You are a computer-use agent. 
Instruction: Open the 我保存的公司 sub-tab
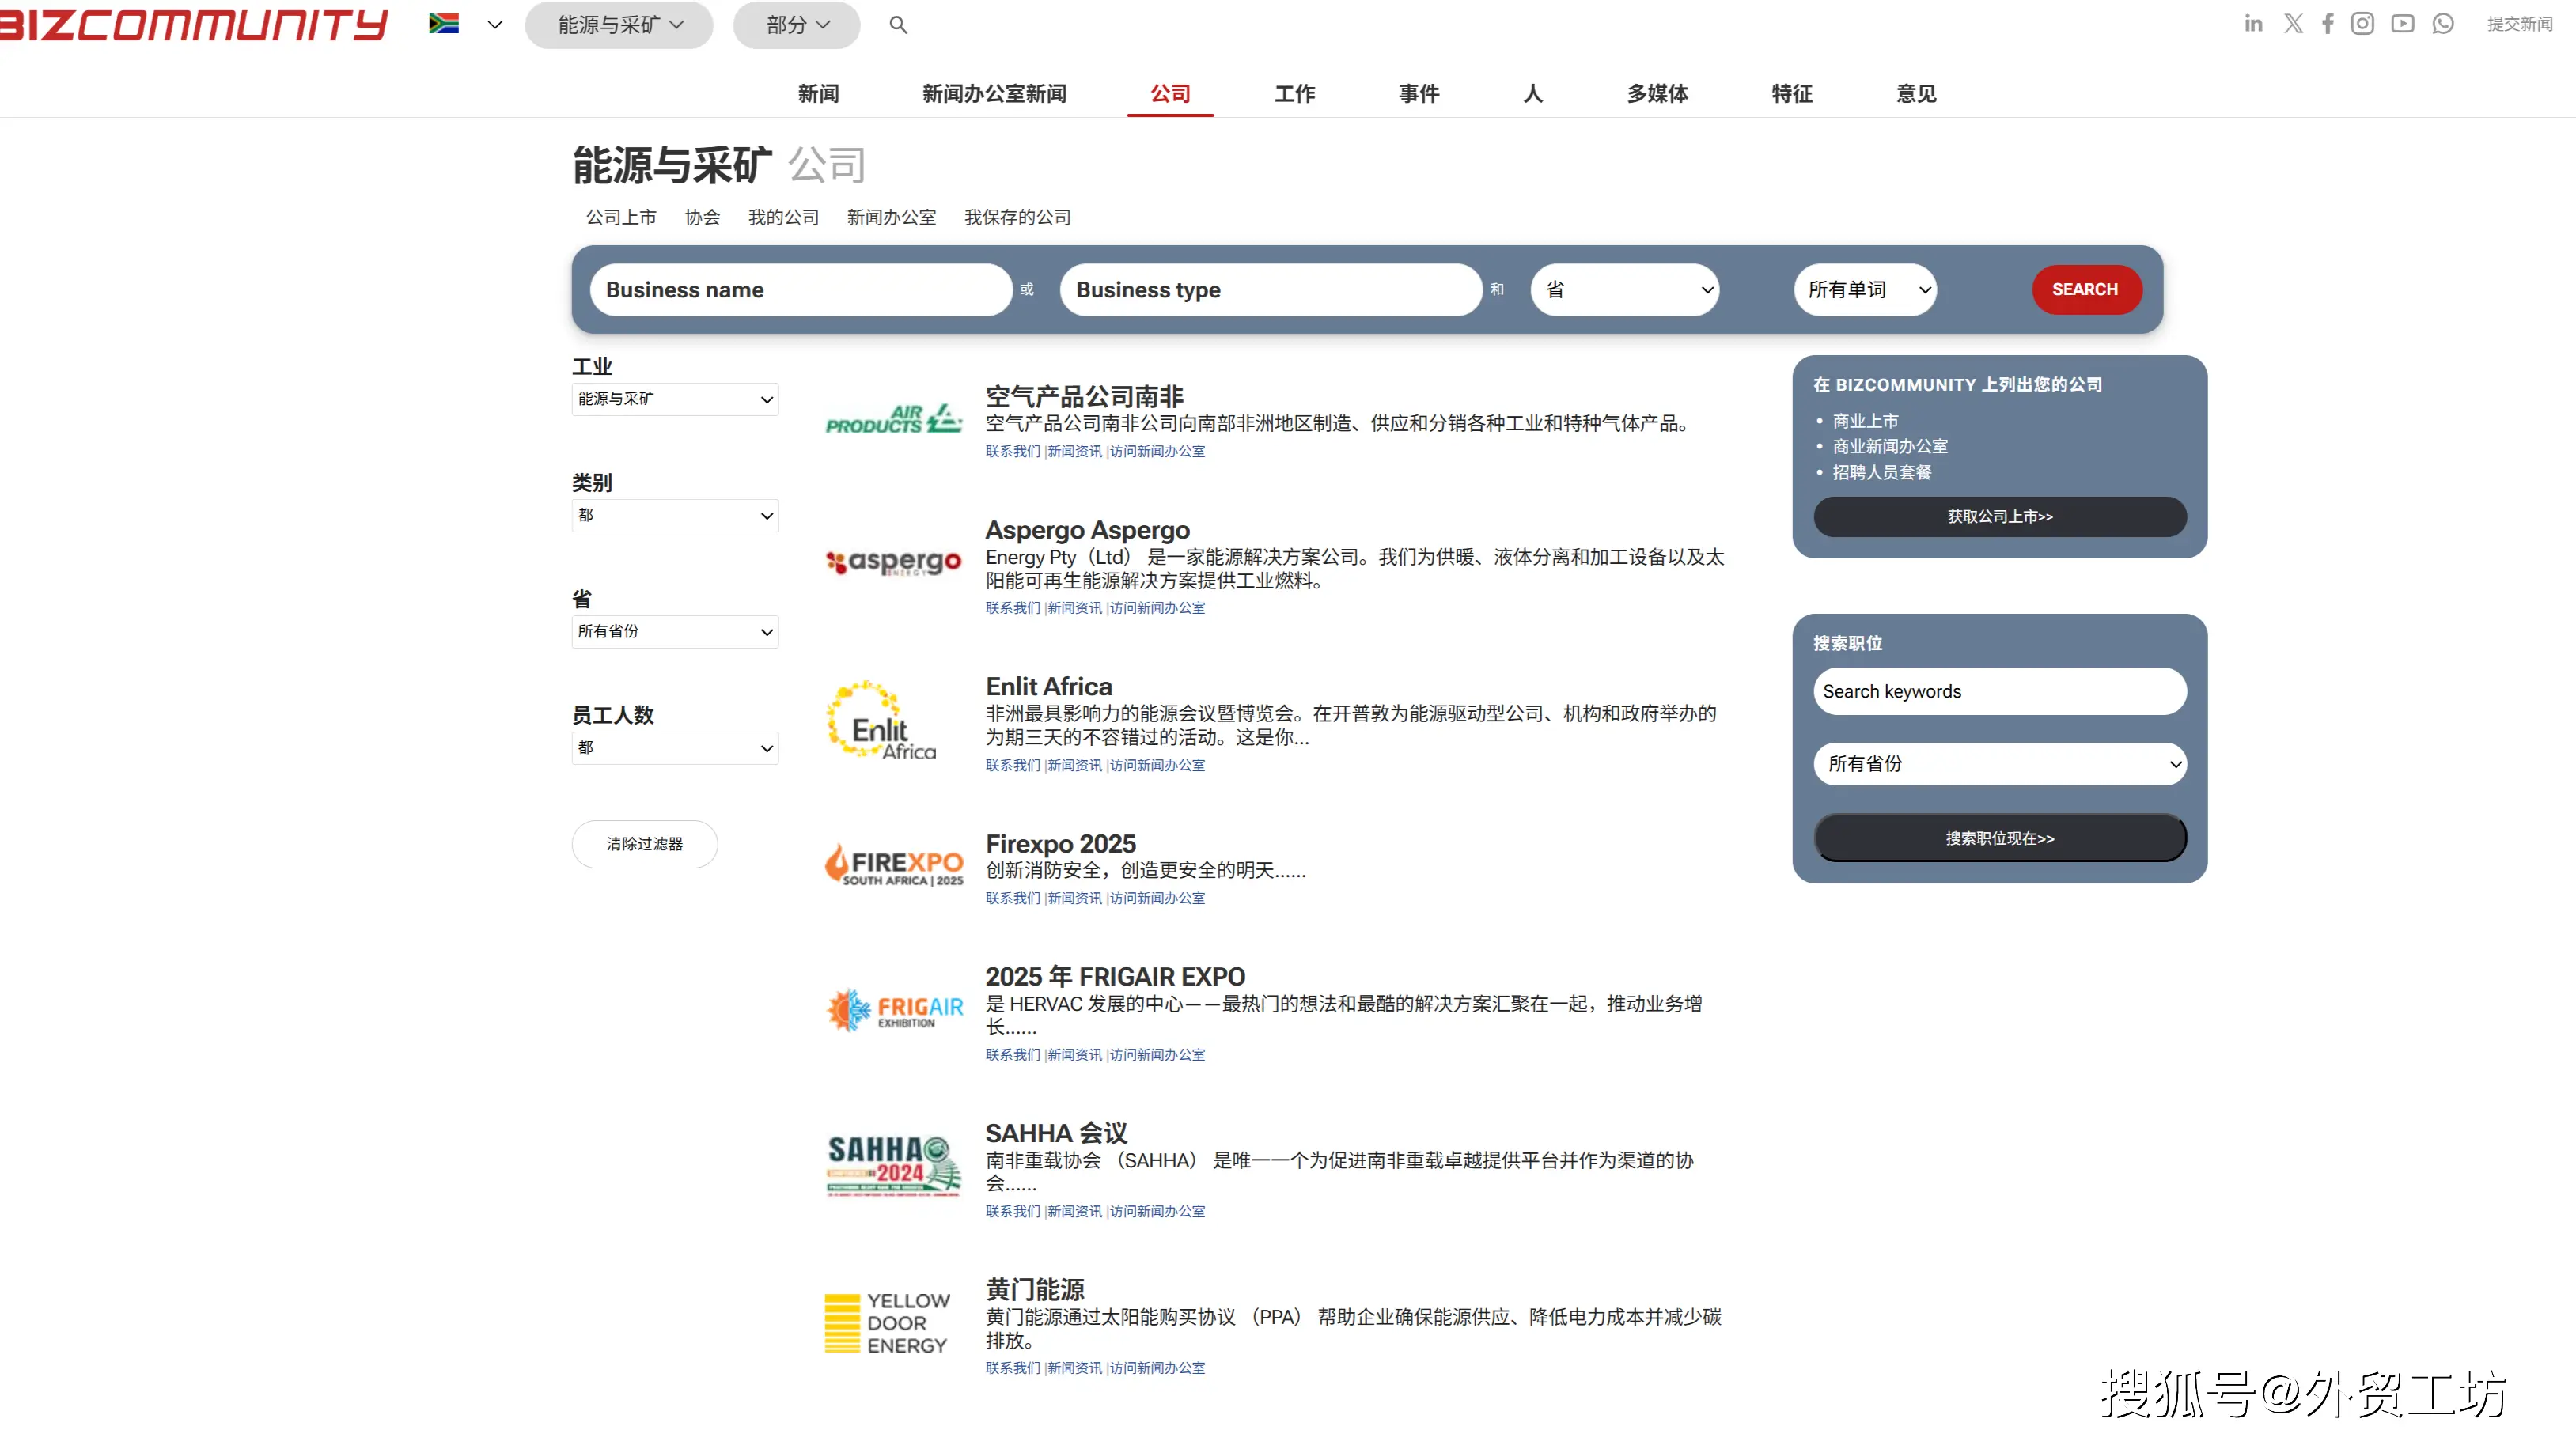[1017, 217]
